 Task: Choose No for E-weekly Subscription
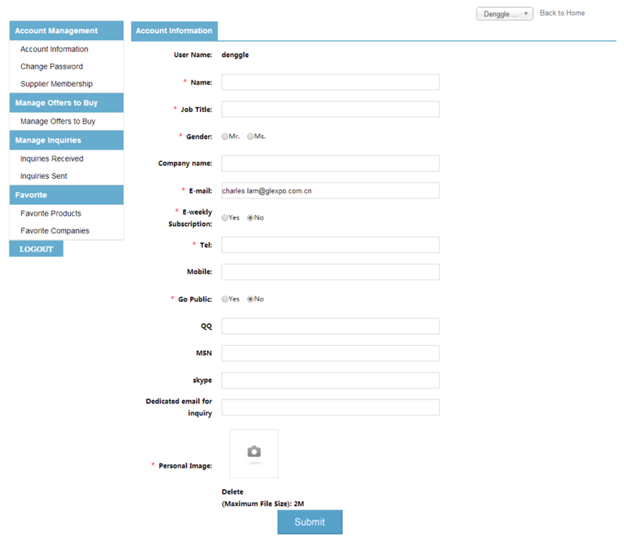(x=250, y=218)
